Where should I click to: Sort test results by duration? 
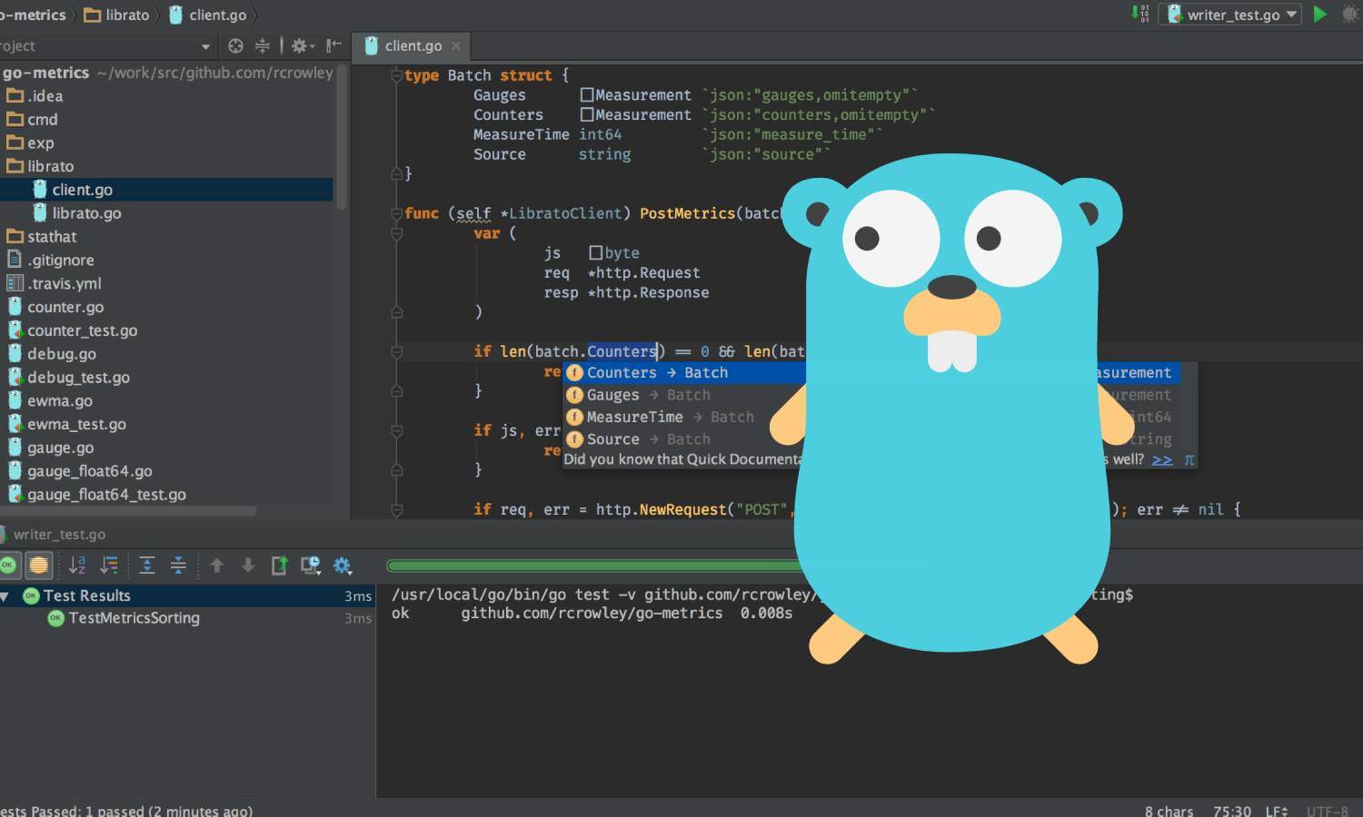(x=109, y=566)
